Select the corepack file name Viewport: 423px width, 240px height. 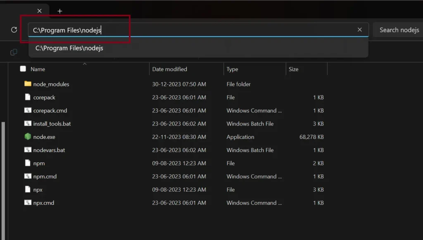click(x=44, y=97)
